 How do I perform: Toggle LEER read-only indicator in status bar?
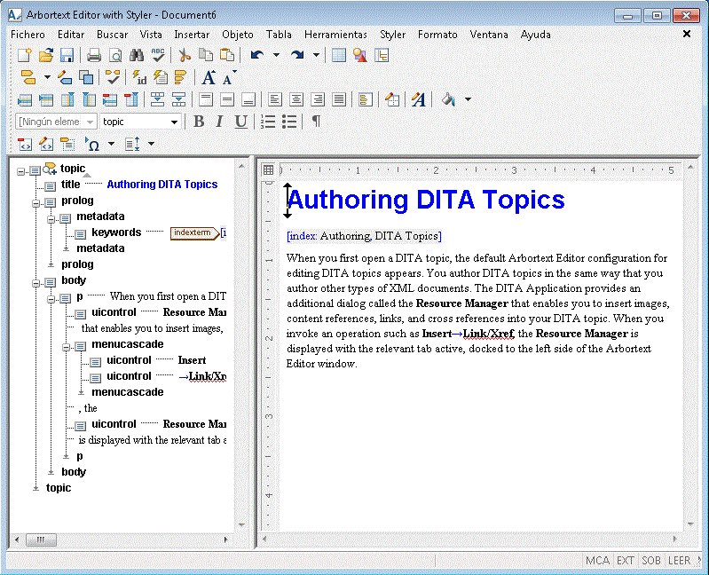click(679, 561)
